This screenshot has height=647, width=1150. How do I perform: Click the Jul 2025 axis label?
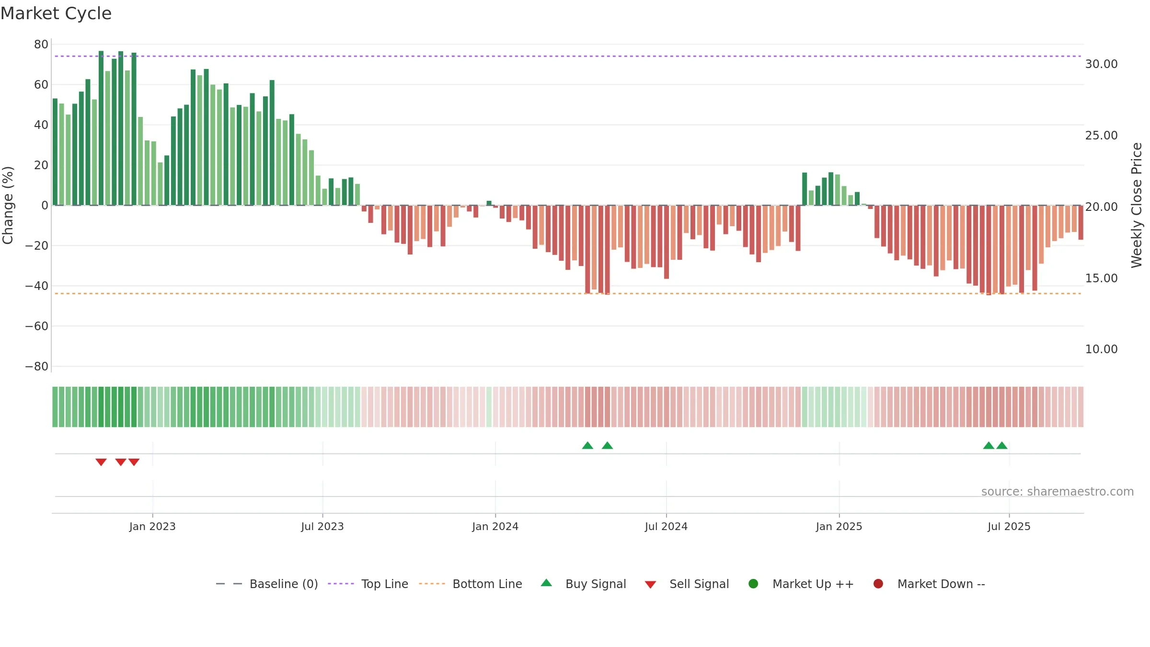[x=1009, y=527]
